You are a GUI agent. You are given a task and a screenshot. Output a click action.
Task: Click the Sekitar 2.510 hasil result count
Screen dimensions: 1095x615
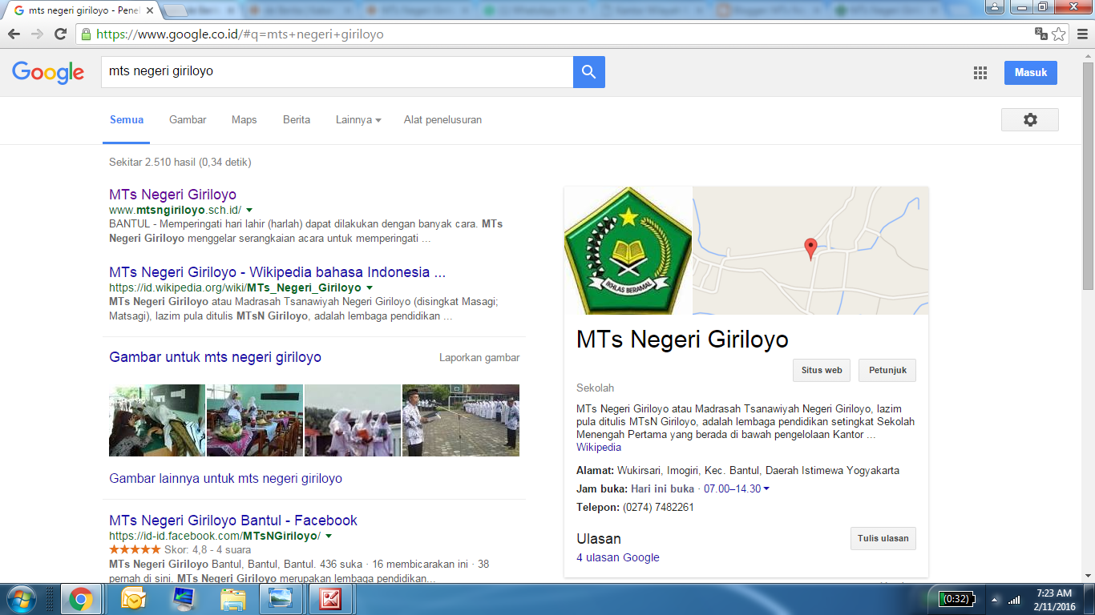tap(180, 162)
